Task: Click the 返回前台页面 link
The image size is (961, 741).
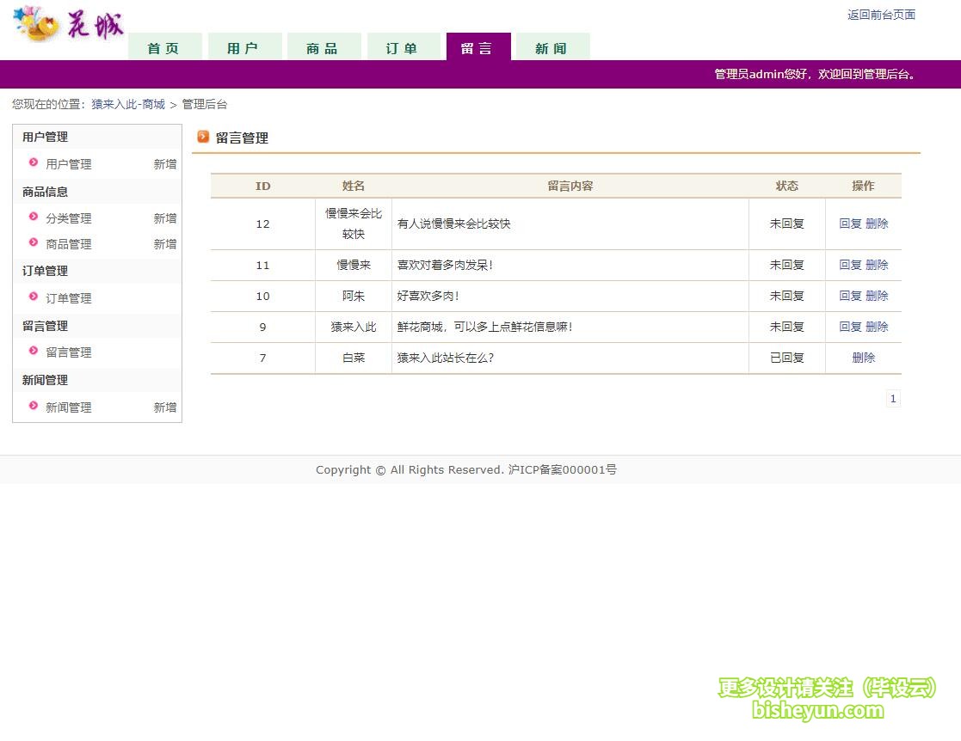Action: [880, 15]
